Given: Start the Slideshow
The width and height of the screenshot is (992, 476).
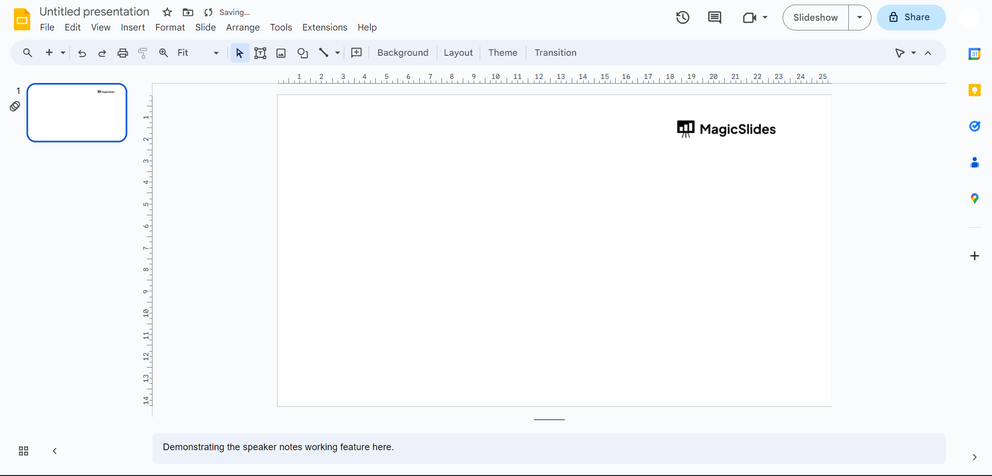Looking at the screenshot, I should pyautogui.click(x=815, y=18).
